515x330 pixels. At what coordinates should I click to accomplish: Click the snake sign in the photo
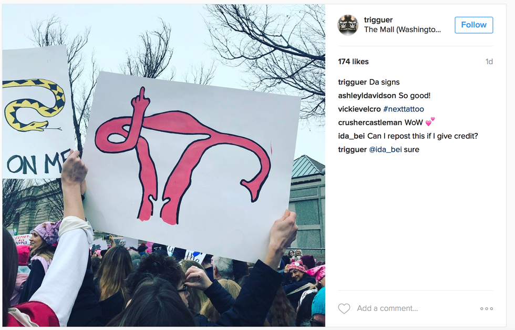(36, 111)
